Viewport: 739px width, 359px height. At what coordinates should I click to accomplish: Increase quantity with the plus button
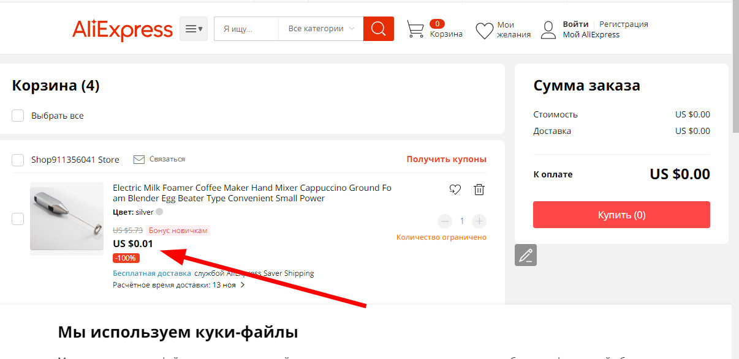(479, 221)
